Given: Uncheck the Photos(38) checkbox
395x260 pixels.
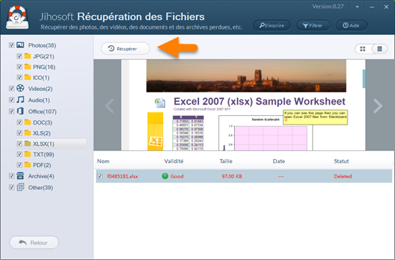Looking at the screenshot, I should click(x=11, y=45).
